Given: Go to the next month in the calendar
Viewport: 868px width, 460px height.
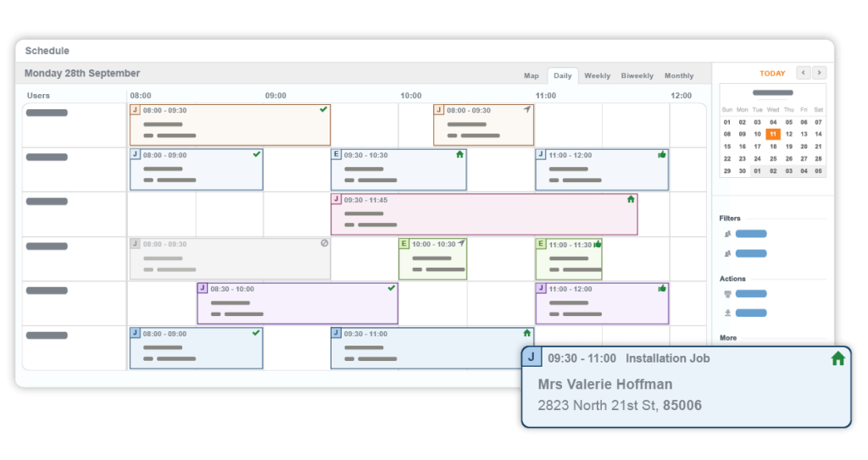Looking at the screenshot, I should tap(819, 73).
